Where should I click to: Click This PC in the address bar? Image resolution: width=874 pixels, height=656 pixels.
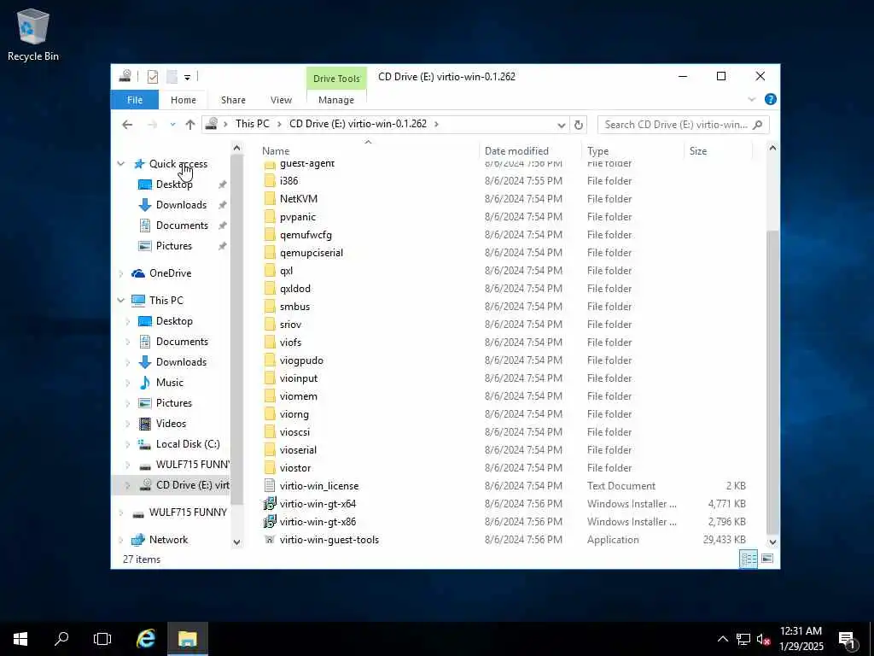tap(252, 124)
